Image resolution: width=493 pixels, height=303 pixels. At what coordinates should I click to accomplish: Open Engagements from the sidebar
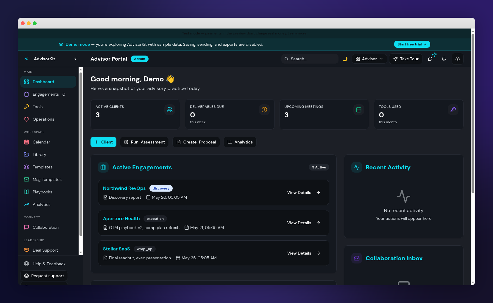48,94
